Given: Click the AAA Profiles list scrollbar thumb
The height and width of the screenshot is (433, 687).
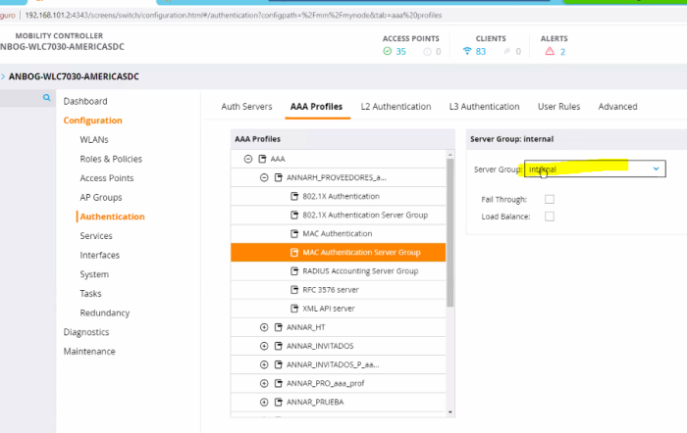Looking at the screenshot, I should 449,233.
